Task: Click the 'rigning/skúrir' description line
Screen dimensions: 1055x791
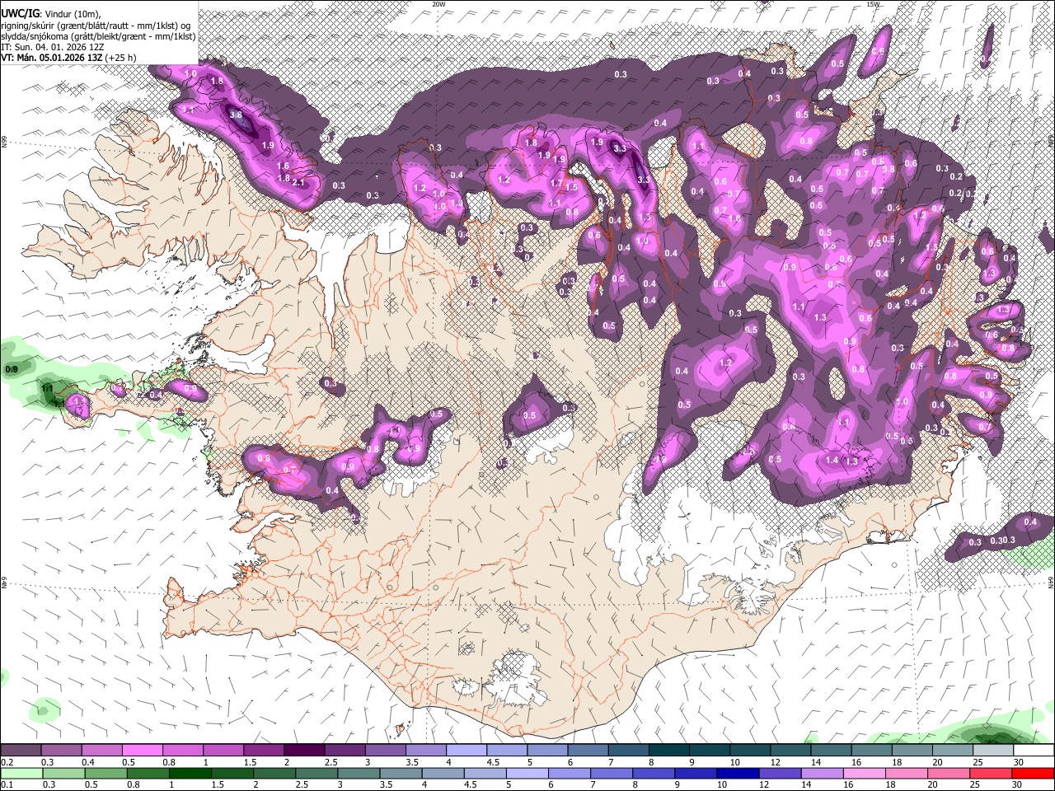Action: tap(96, 25)
